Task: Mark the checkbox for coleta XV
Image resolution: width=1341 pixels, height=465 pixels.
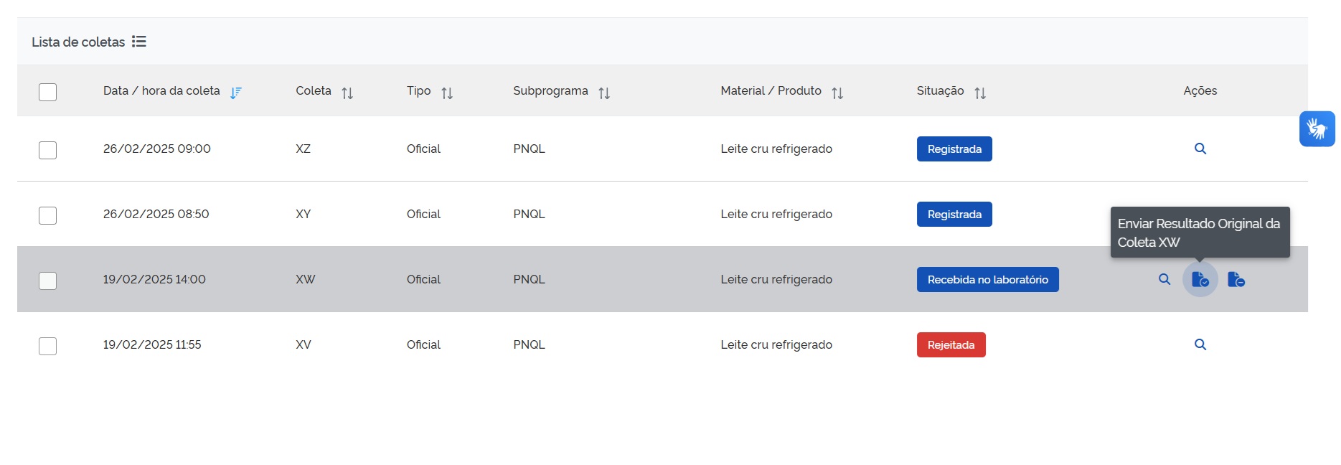Action: pos(47,346)
